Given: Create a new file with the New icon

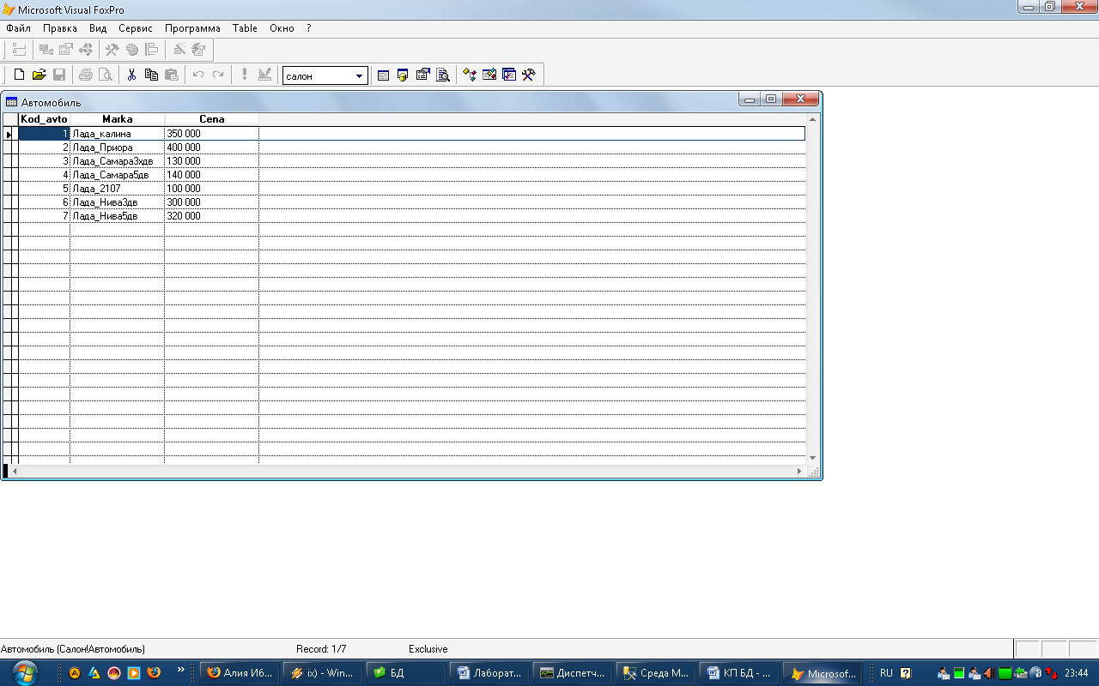Looking at the screenshot, I should pos(19,75).
